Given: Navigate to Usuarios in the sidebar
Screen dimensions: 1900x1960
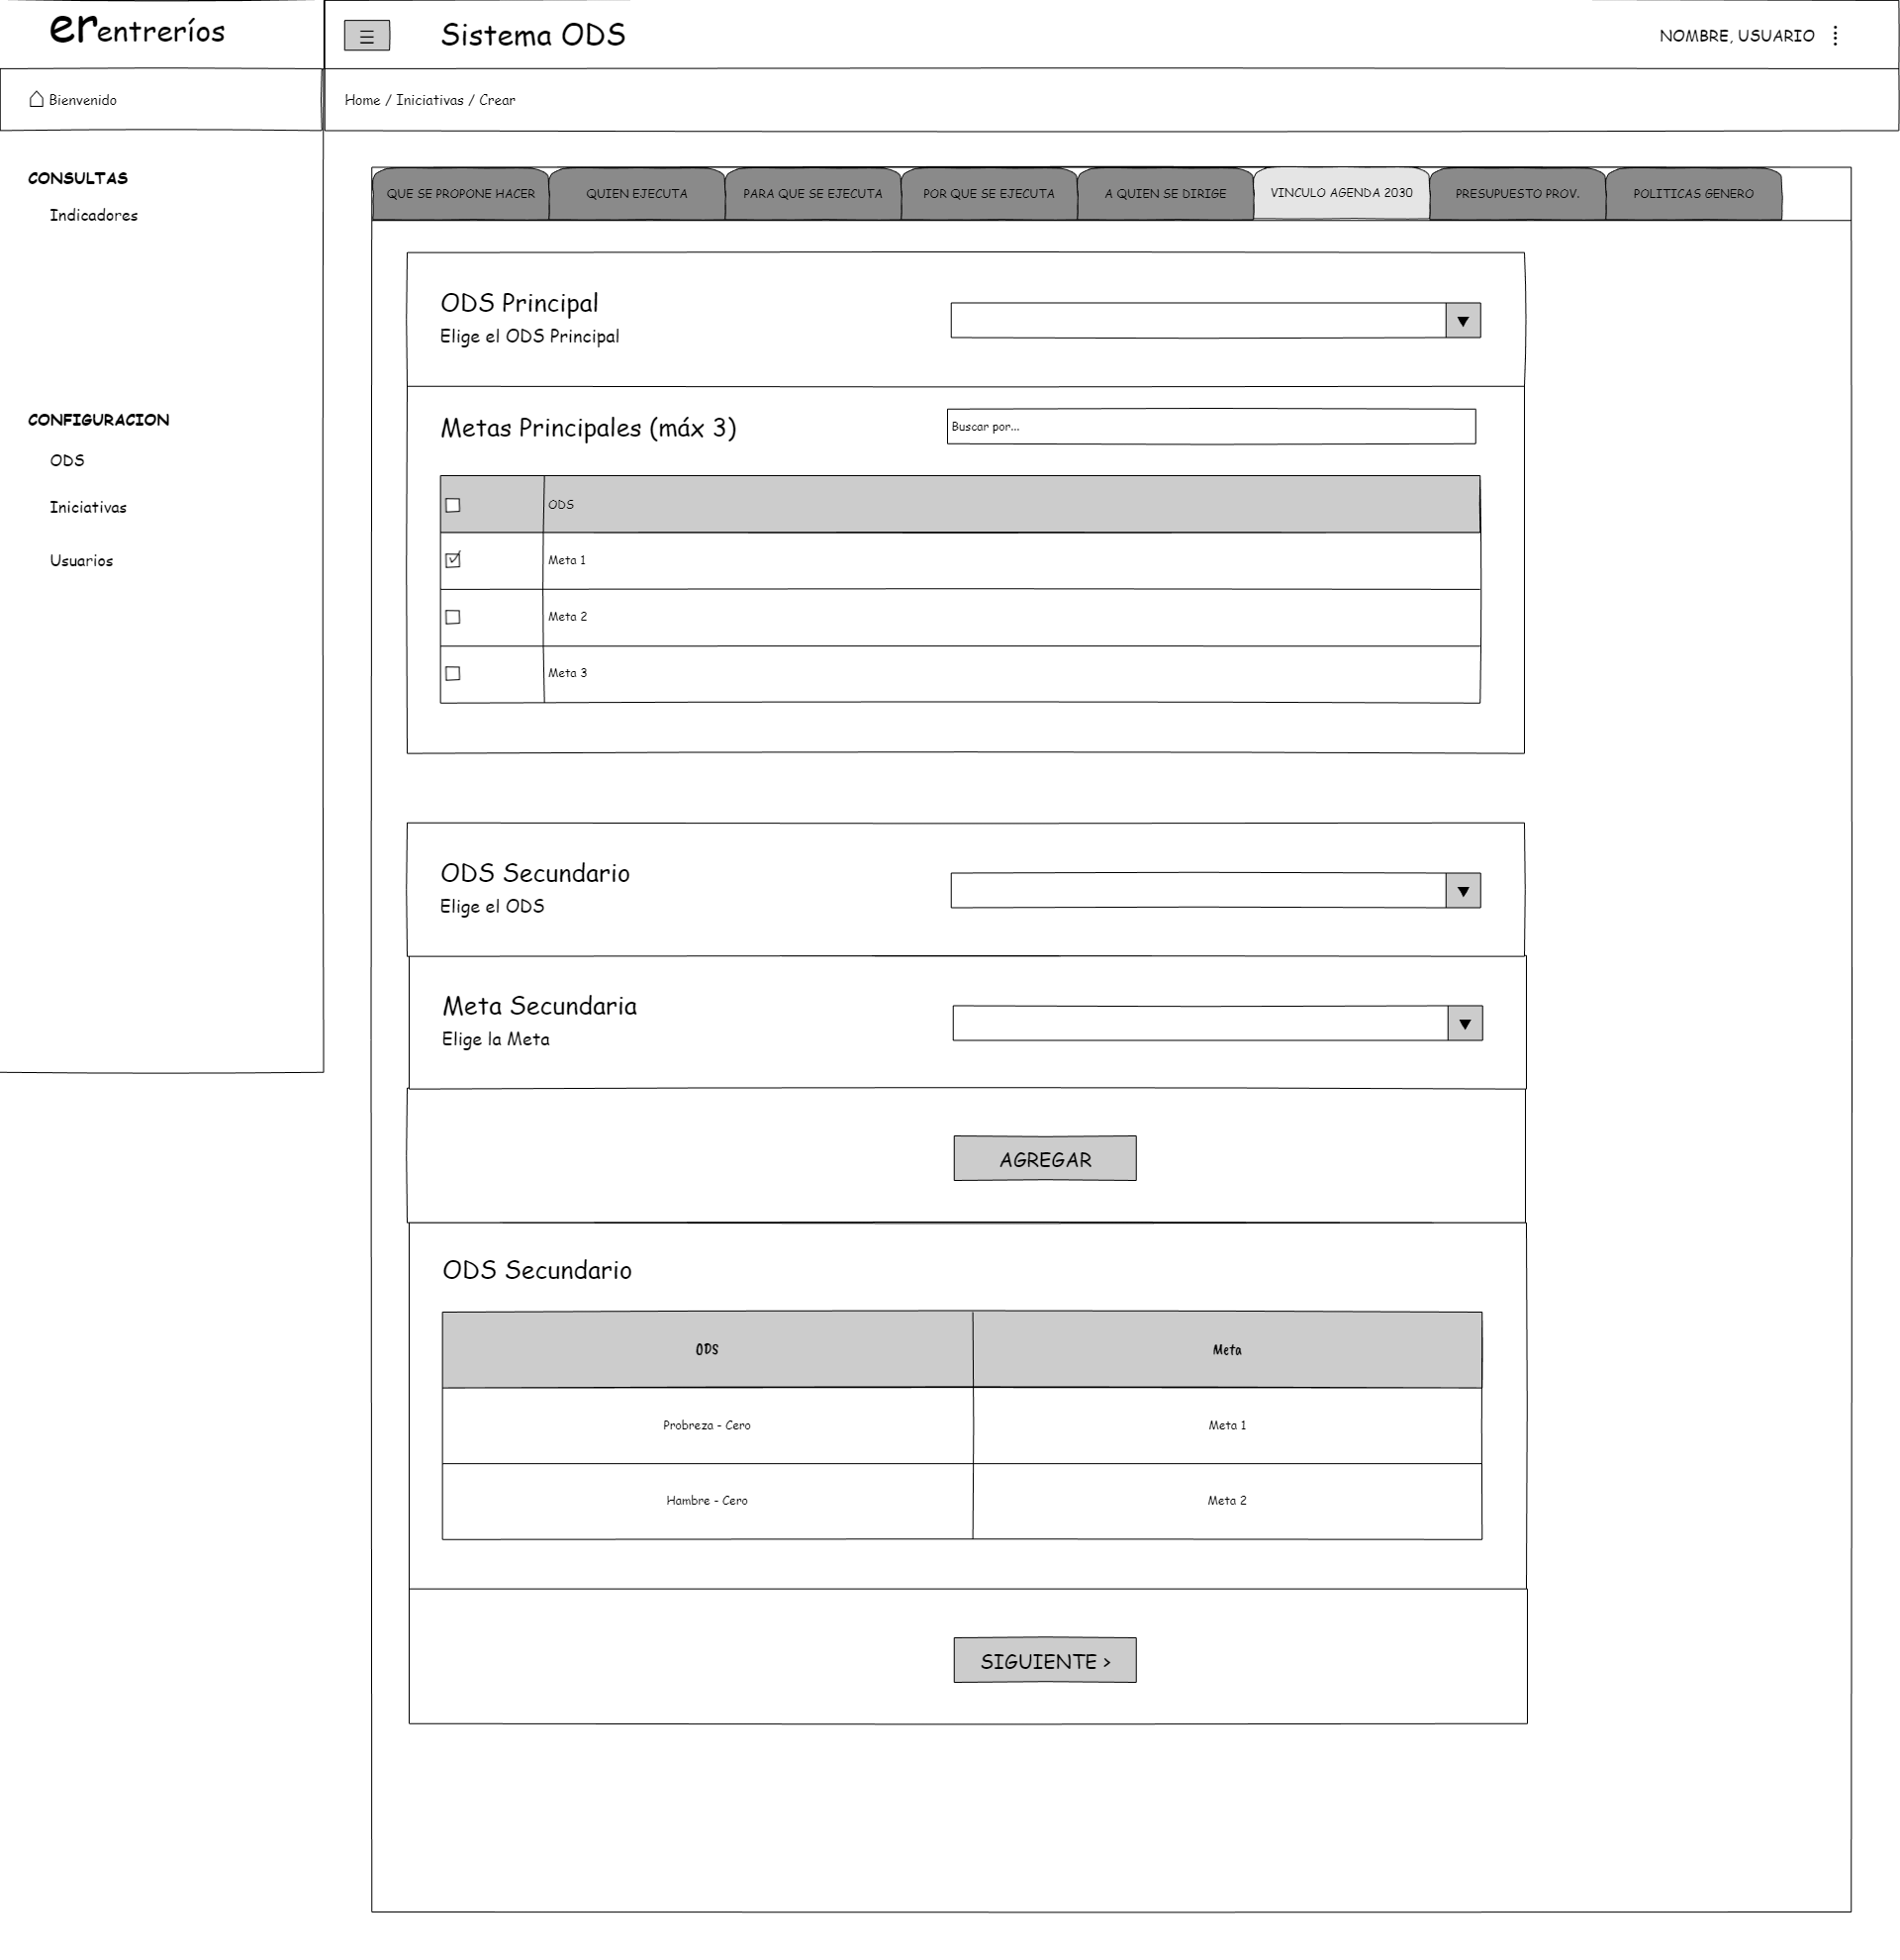Looking at the screenshot, I should point(82,561).
